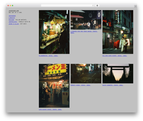View the Tokyo shrine prayer photo
This screenshot has height=121, width=143.
[86, 20]
